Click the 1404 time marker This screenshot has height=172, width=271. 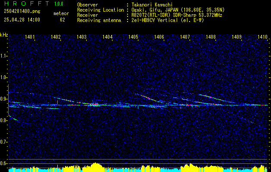click(x=108, y=37)
